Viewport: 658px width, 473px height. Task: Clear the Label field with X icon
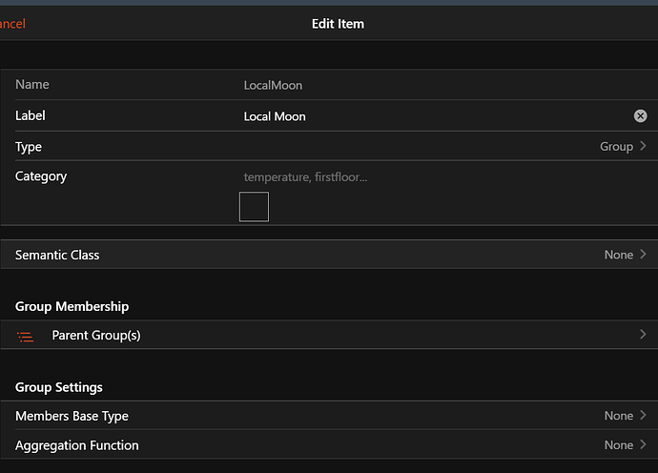click(x=641, y=116)
